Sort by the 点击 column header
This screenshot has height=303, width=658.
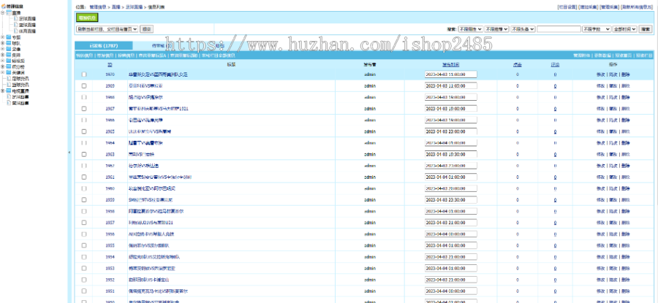pyautogui.click(x=518, y=64)
